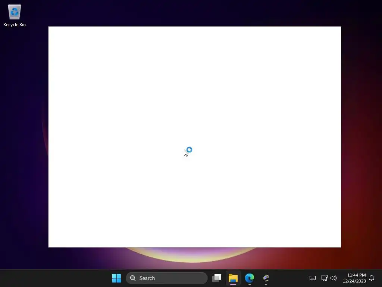Open the Windows Start menu
382x287 pixels.
116,278
